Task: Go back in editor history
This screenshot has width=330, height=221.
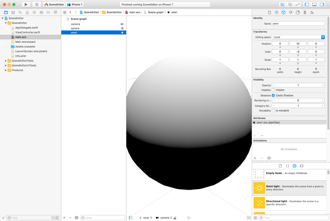Action: point(71,13)
